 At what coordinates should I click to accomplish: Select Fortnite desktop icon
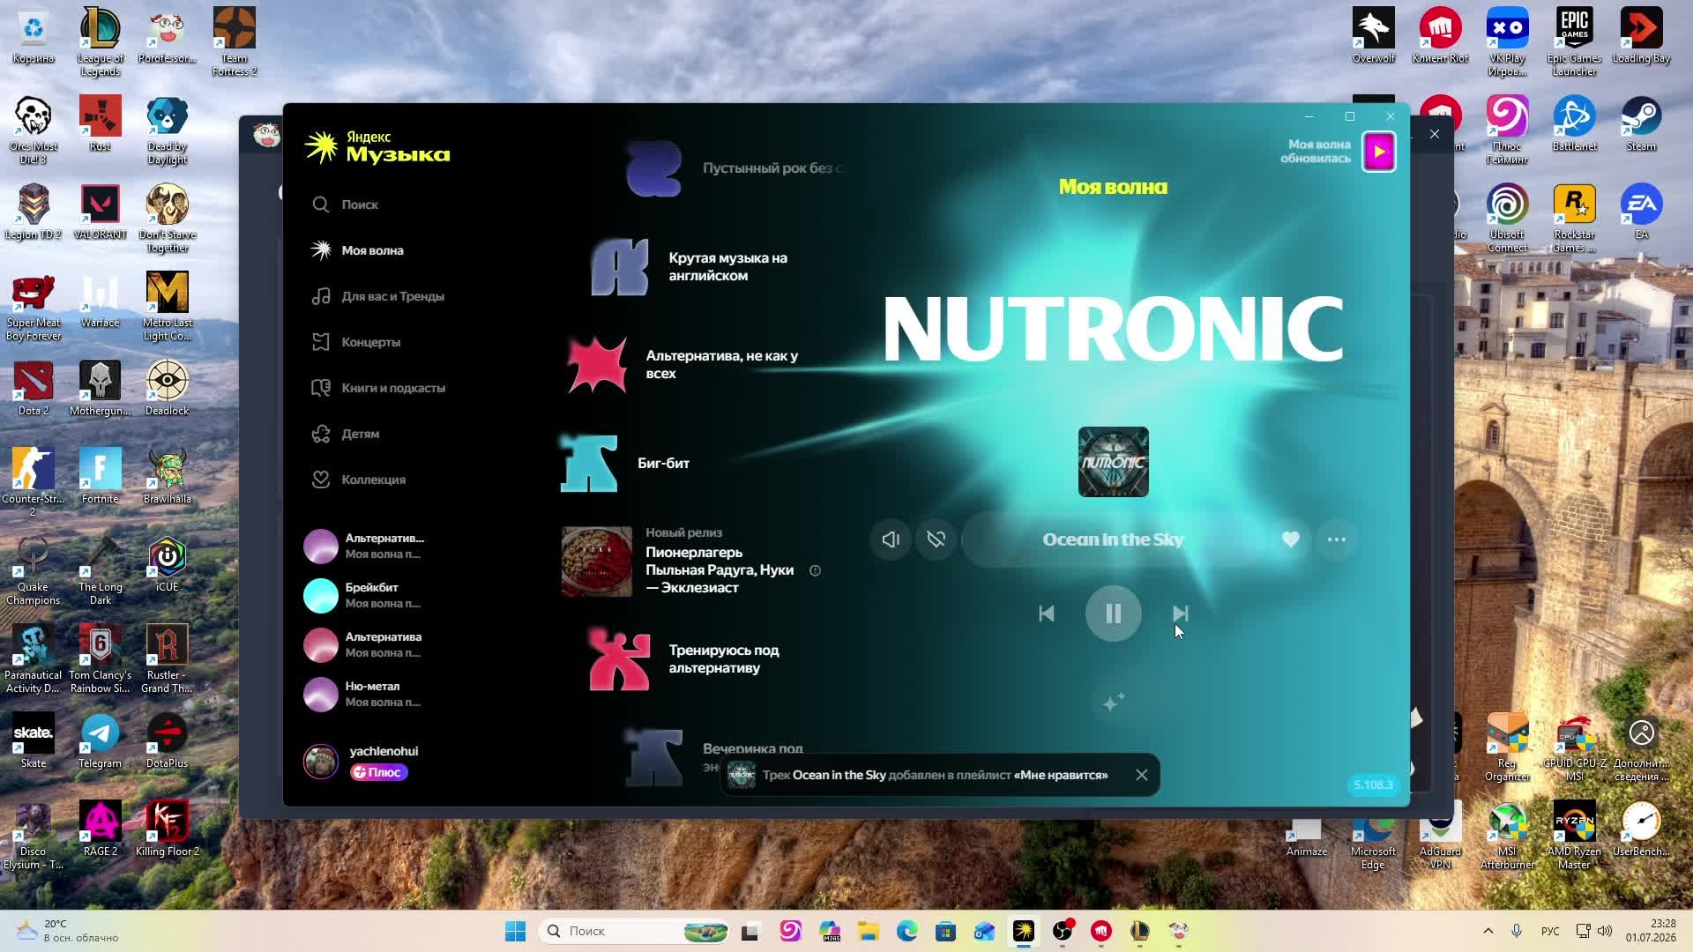click(x=100, y=477)
